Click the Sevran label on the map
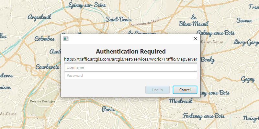The image size is (259, 129). (244, 20)
